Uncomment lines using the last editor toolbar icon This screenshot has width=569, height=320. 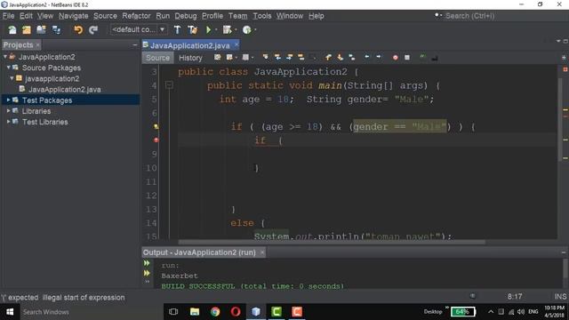click(435, 57)
